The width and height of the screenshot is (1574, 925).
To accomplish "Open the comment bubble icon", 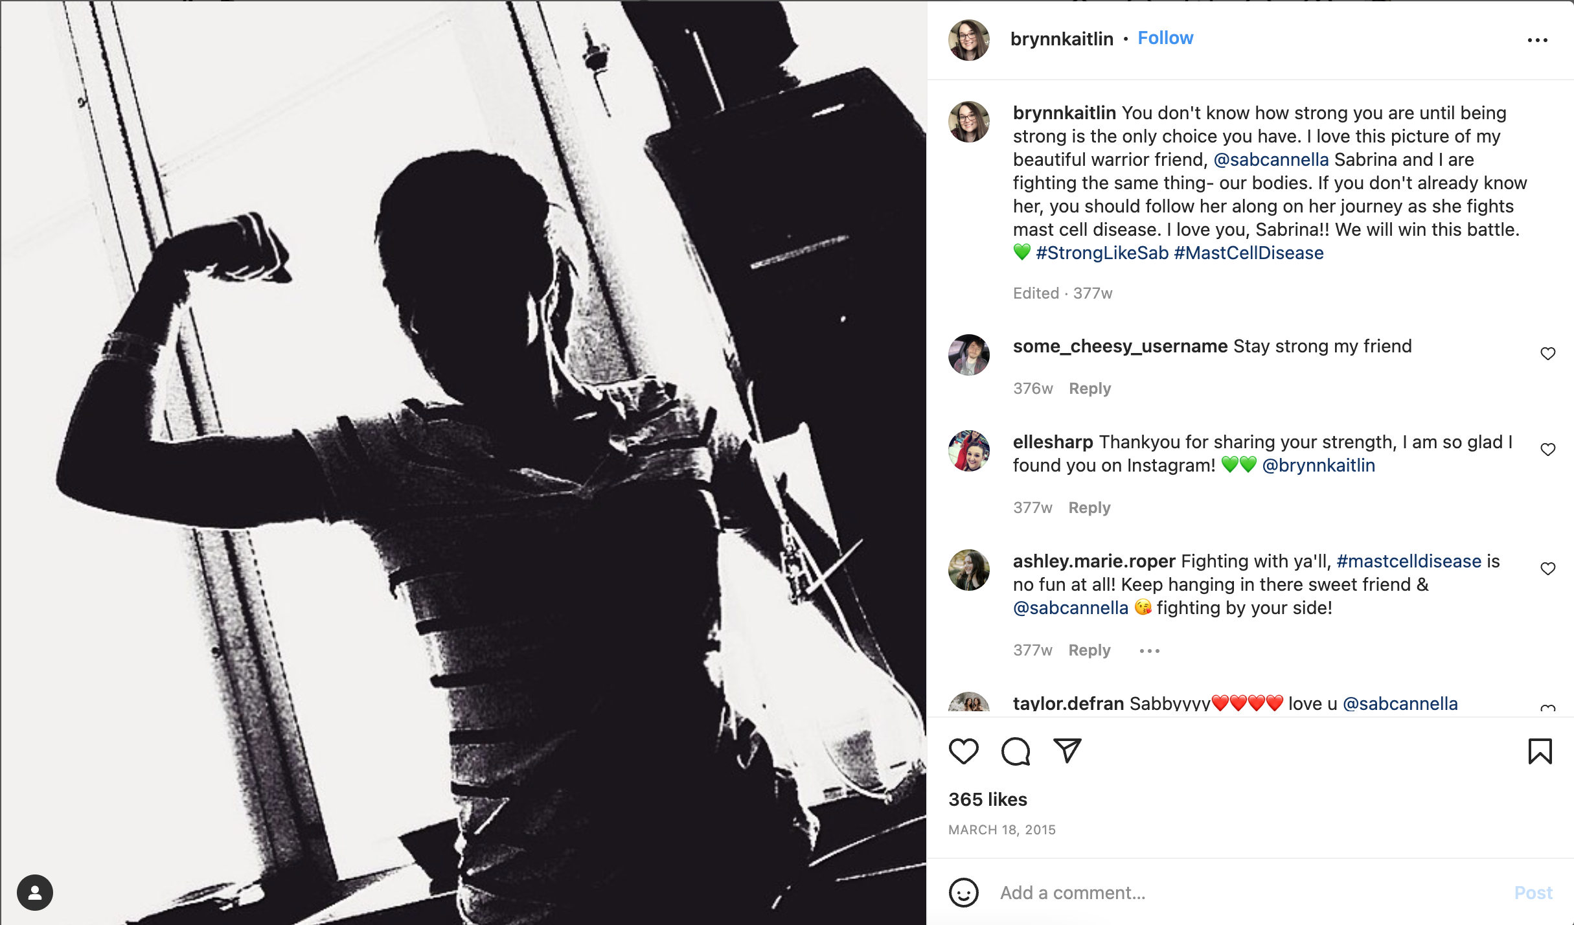I will coord(1015,751).
